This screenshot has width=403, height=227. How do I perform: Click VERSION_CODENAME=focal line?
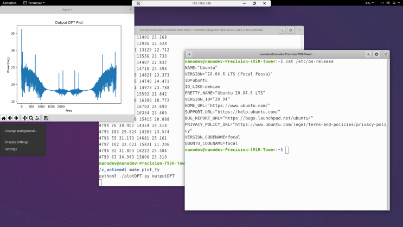click(213, 137)
